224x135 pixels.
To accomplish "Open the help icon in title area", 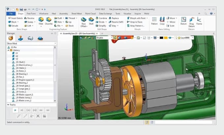I will pos(211,13).
